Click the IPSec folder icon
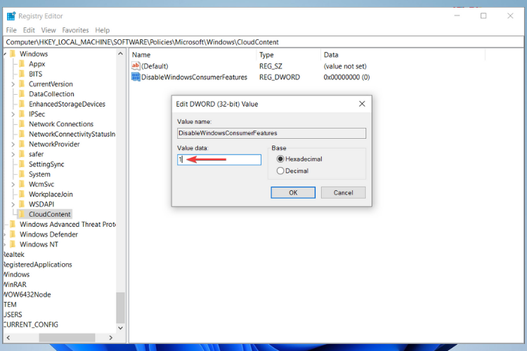 pyautogui.click(x=22, y=114)
